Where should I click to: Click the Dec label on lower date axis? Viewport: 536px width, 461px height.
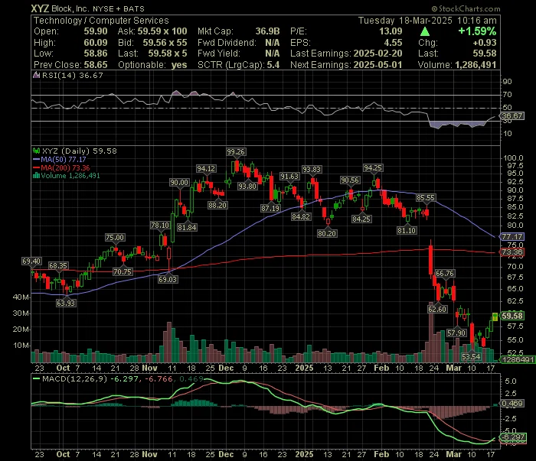pos(226,455)
